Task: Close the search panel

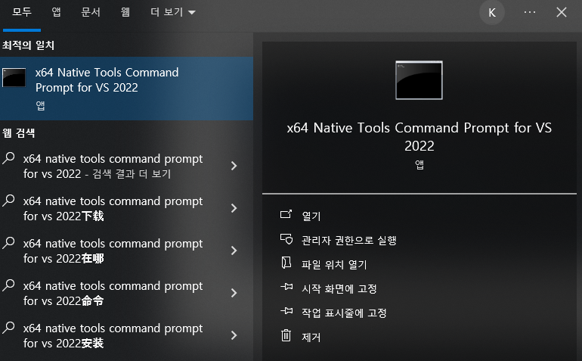Action: [x=562, y=12]
